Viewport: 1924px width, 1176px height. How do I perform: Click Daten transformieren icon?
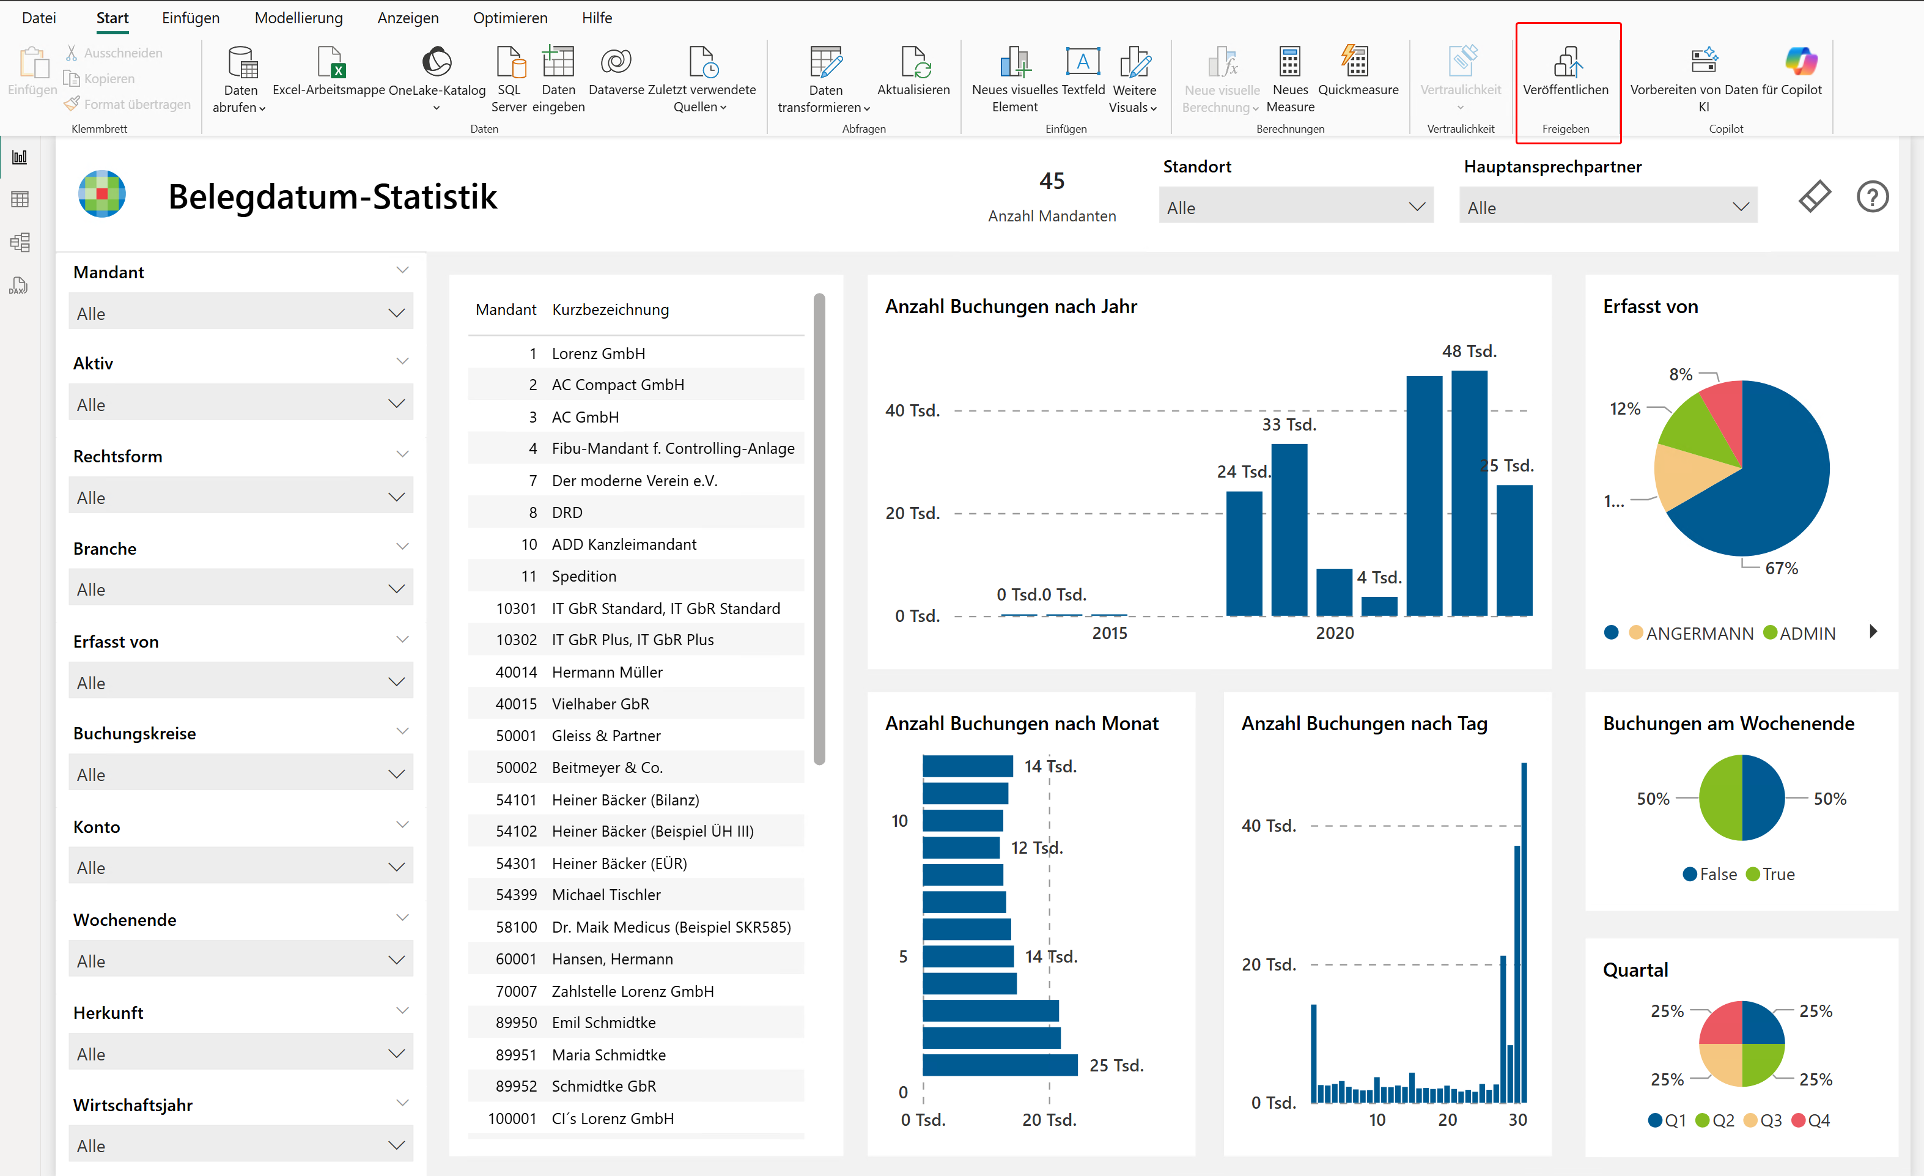pyautogui.click(x=825, y=61)
